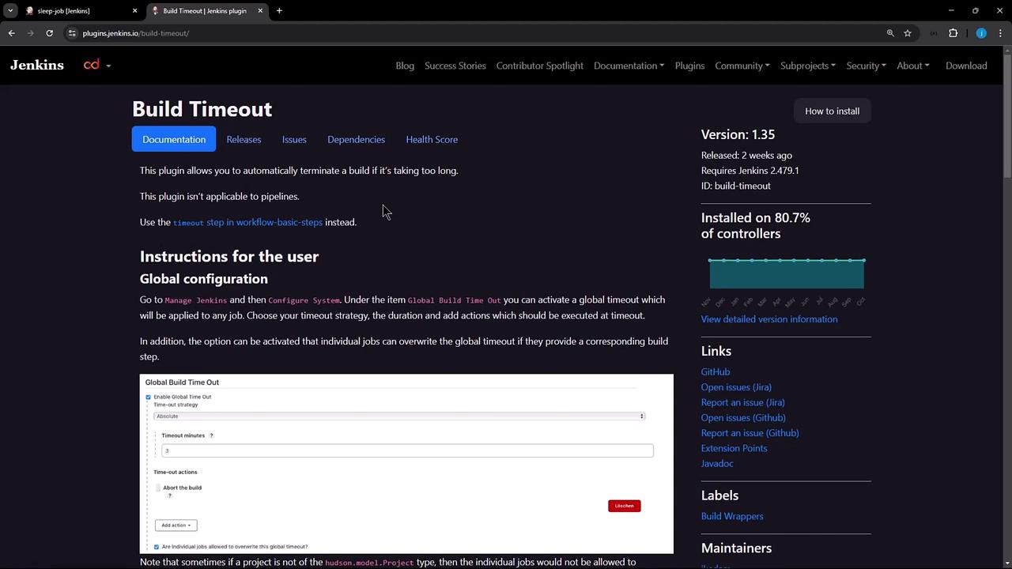Screen dimensions: 1012x569
Task: Open Success Stories page
Action: [455, 66]
